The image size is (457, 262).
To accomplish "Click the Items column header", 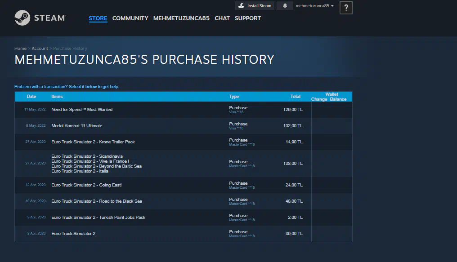I will point(57,97).
